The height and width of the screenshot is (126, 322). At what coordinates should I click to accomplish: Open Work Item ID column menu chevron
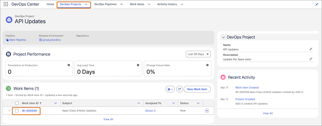click(x=55, y=103)
